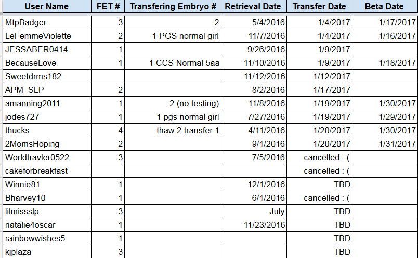Select the 'thaw 2 transfer 1' cell
The height and width of the screenshot is (258, 418).
(x=173, y=130)
